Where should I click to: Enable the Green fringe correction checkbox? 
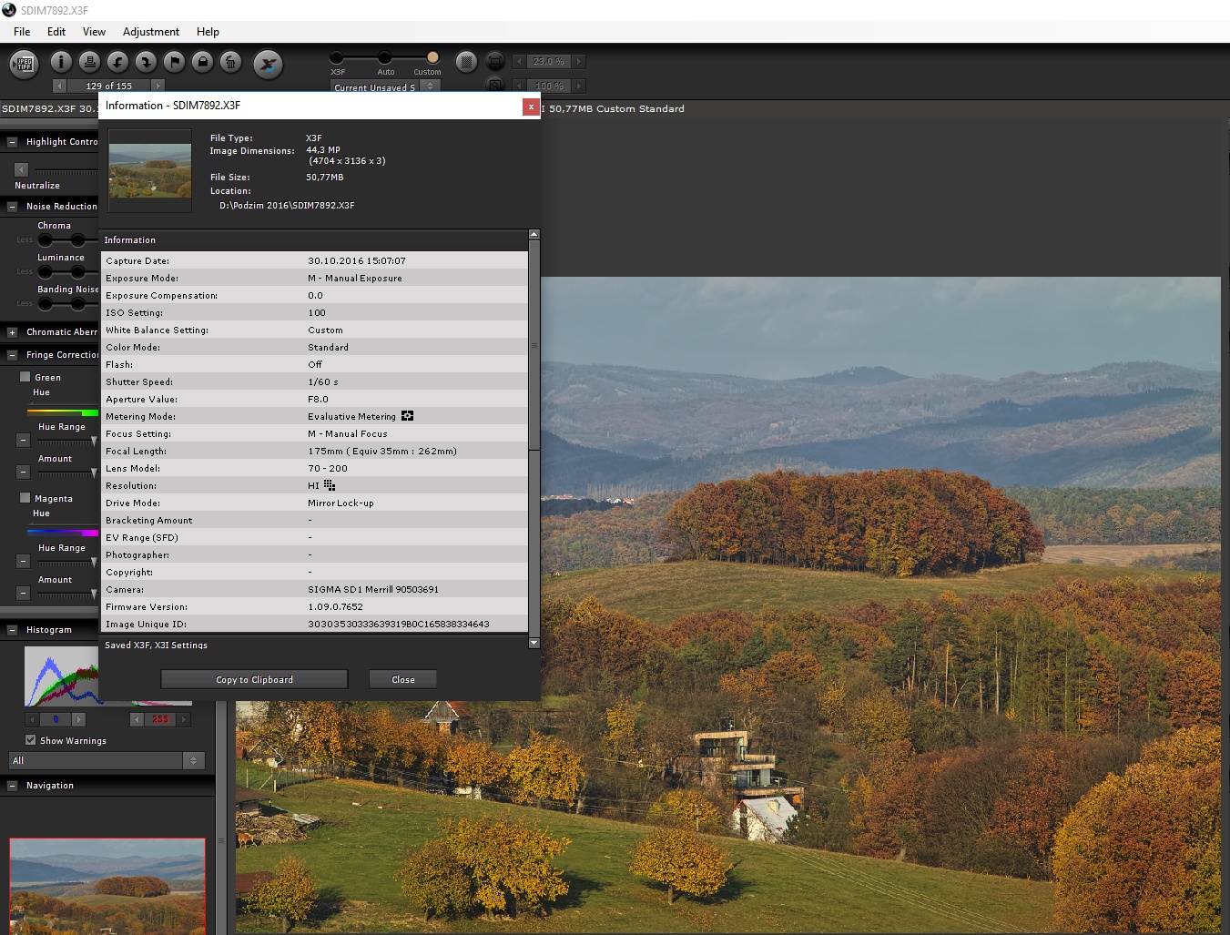click(x=25, y=376)
